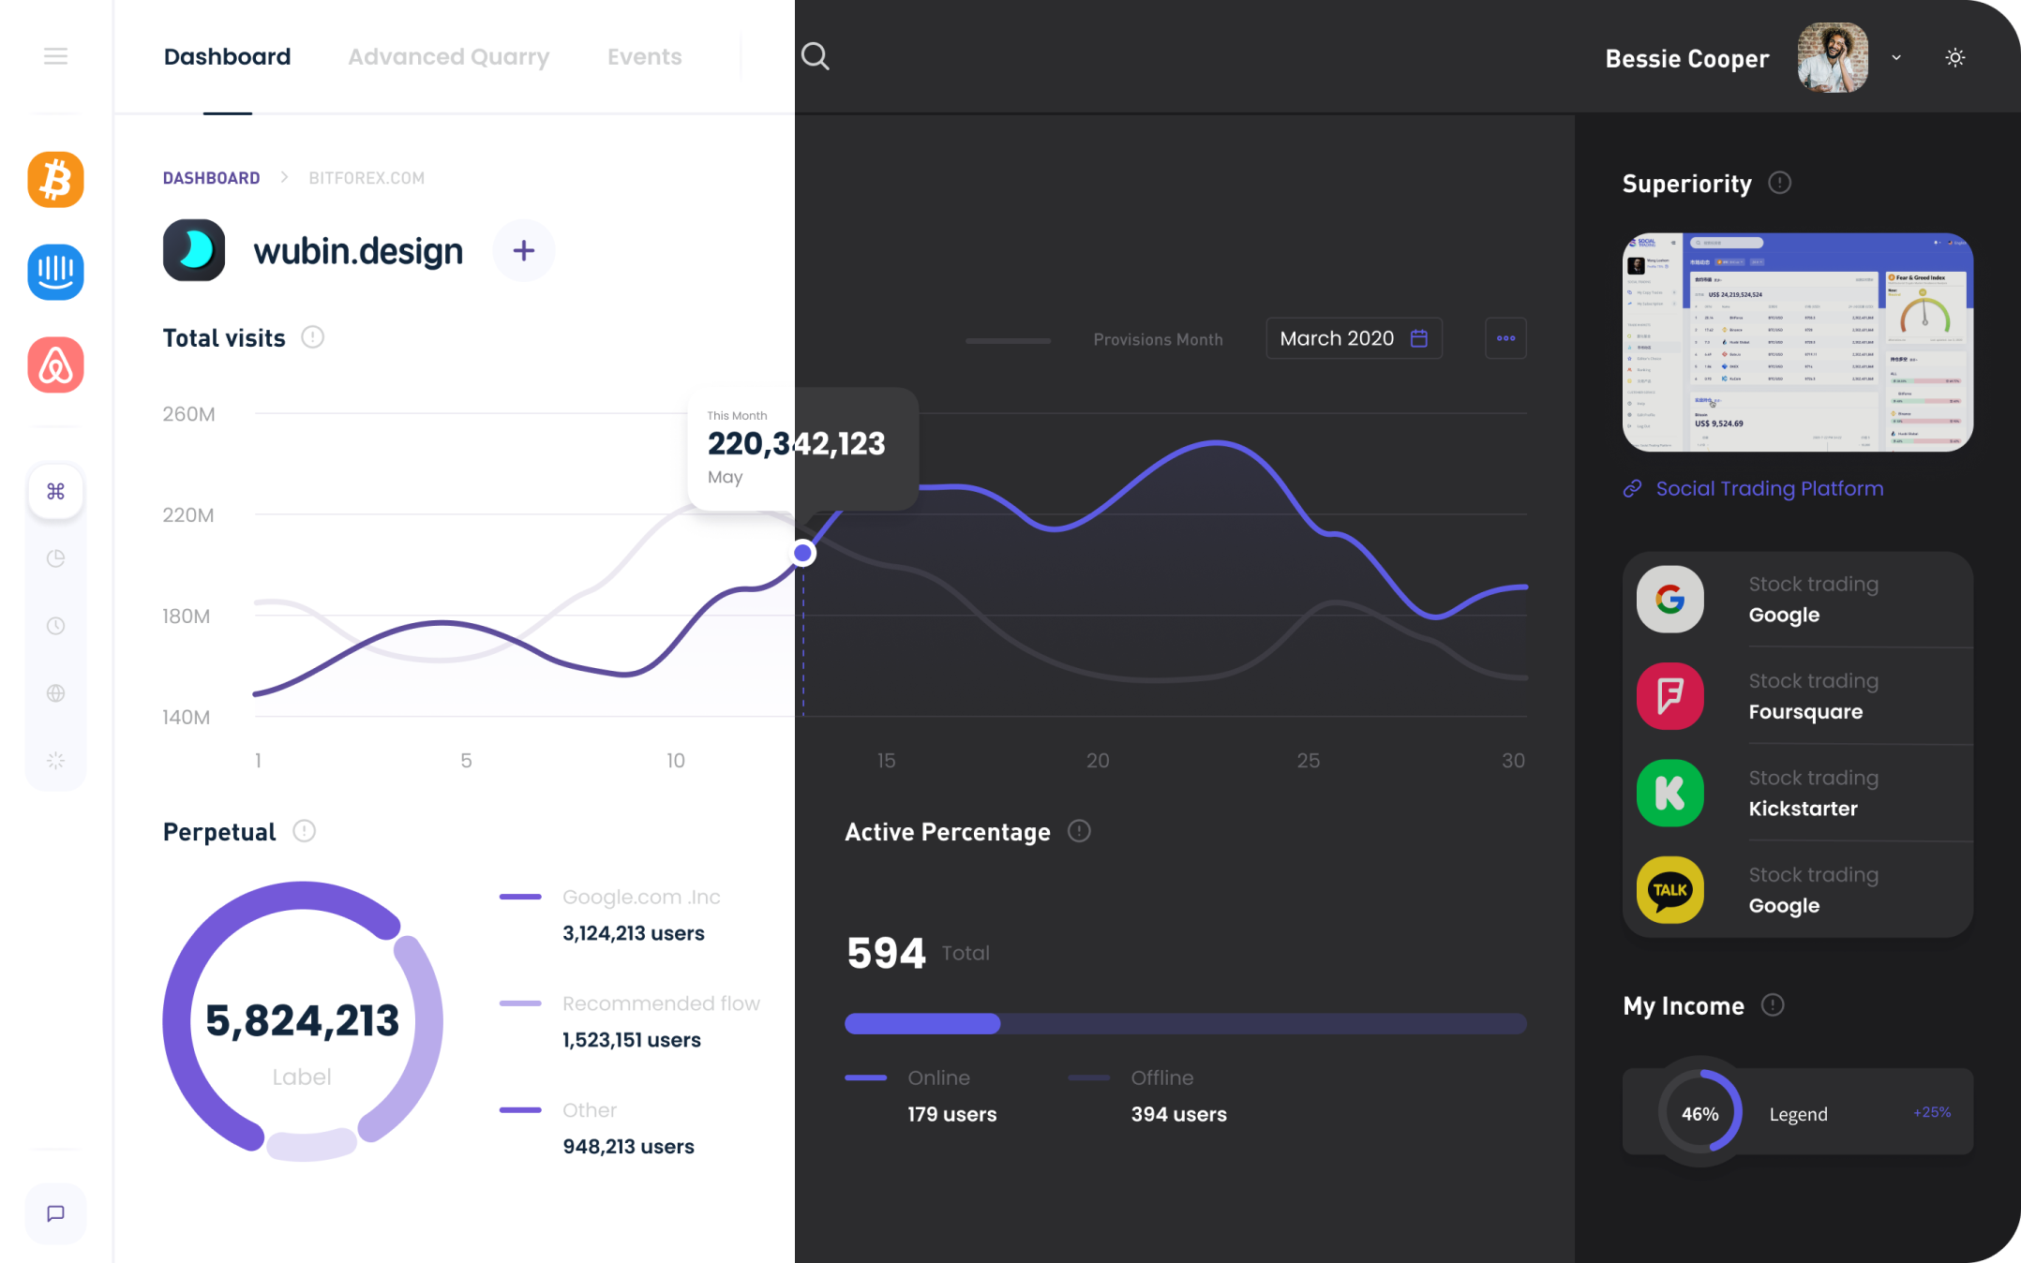
Task: Open the Superiority dashboard preview thumbnail
Action: pyautogui.click(x=1797, y=342)
